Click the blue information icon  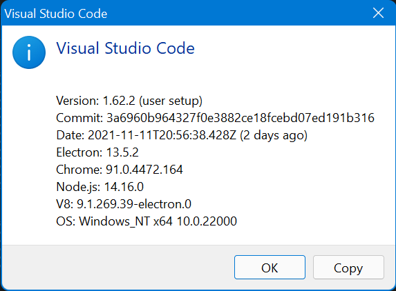29,52
